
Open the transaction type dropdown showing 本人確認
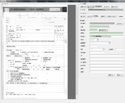pyautogui.click(x=109, y=36)
